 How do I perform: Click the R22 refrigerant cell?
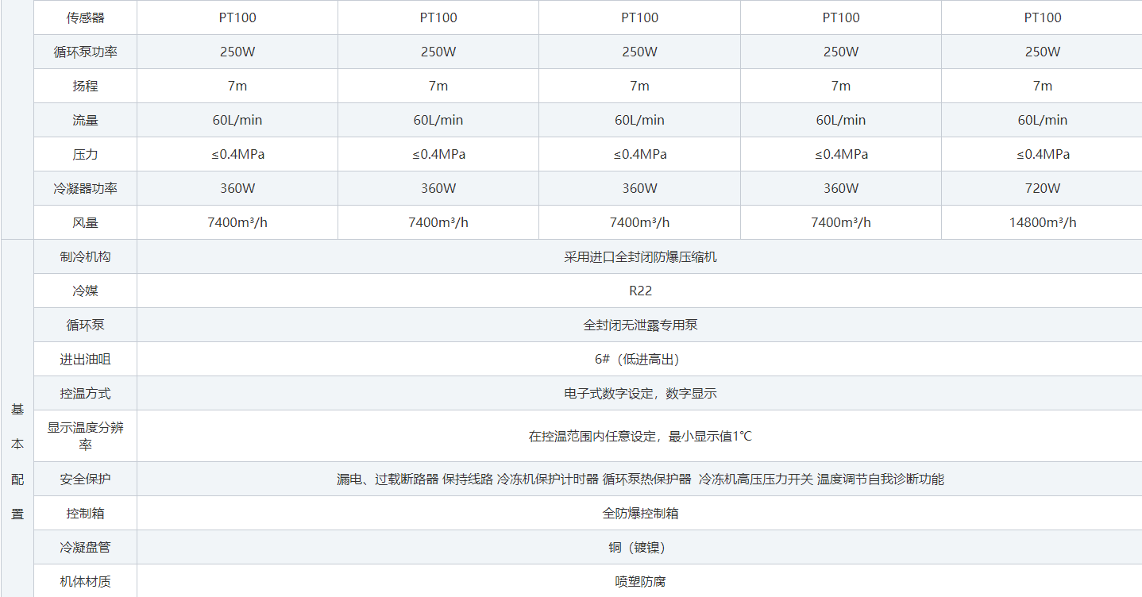point(640,291)
